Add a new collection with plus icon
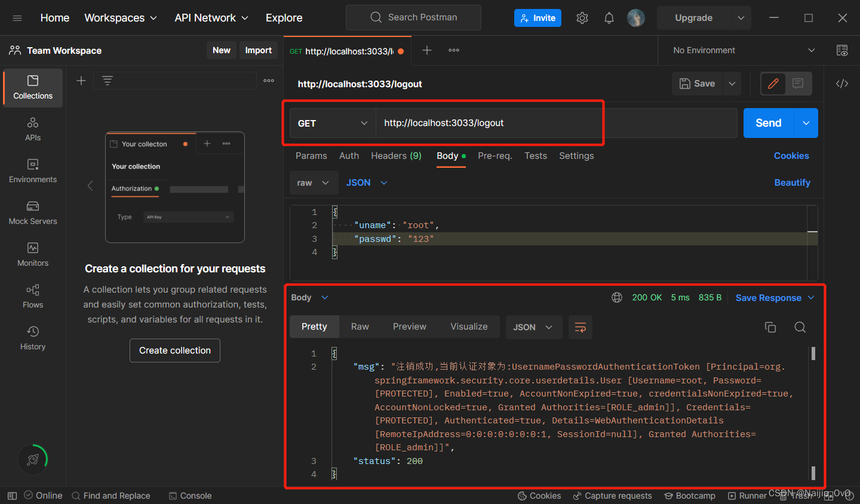This screenshot has width=860, height=504. (81, 81)
